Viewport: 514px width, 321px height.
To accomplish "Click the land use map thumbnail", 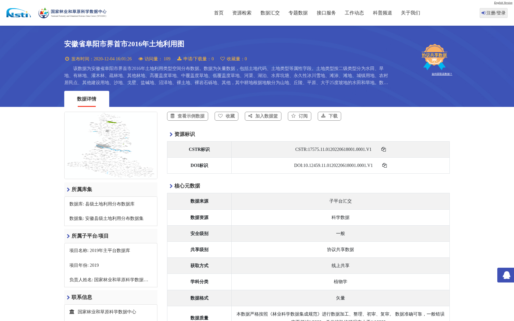I will (111, 145).
